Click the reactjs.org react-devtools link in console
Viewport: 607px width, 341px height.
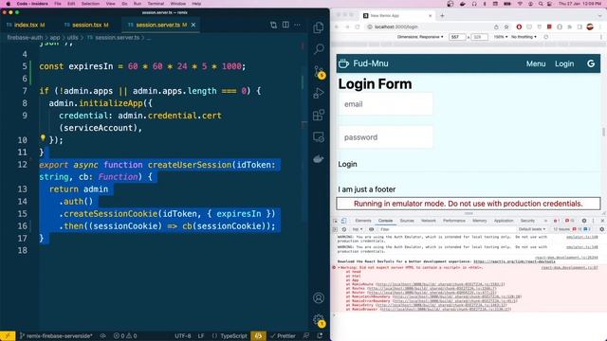click(x=514, y=261)
